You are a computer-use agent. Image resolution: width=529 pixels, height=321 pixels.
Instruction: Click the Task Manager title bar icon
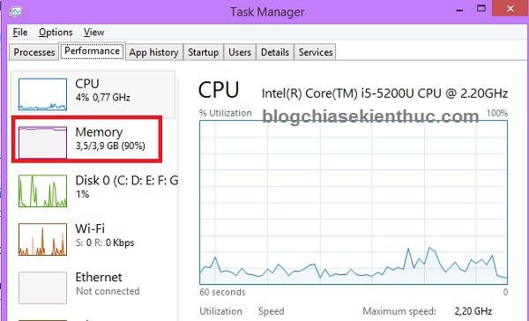16,11
